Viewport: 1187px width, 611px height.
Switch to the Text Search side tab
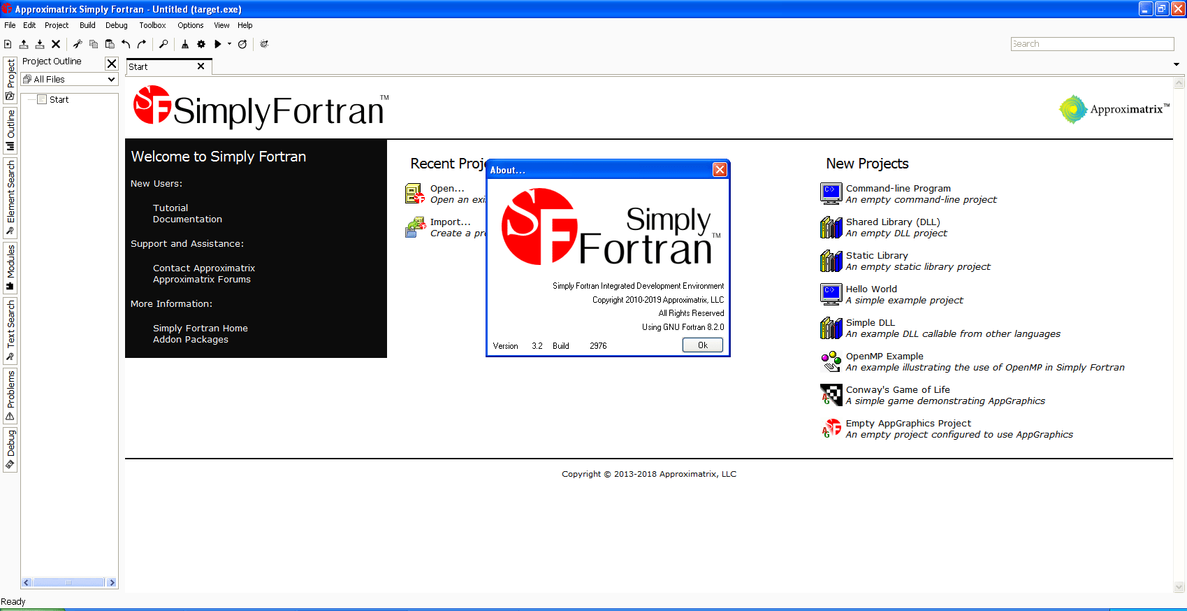click(x=10, y=331)
